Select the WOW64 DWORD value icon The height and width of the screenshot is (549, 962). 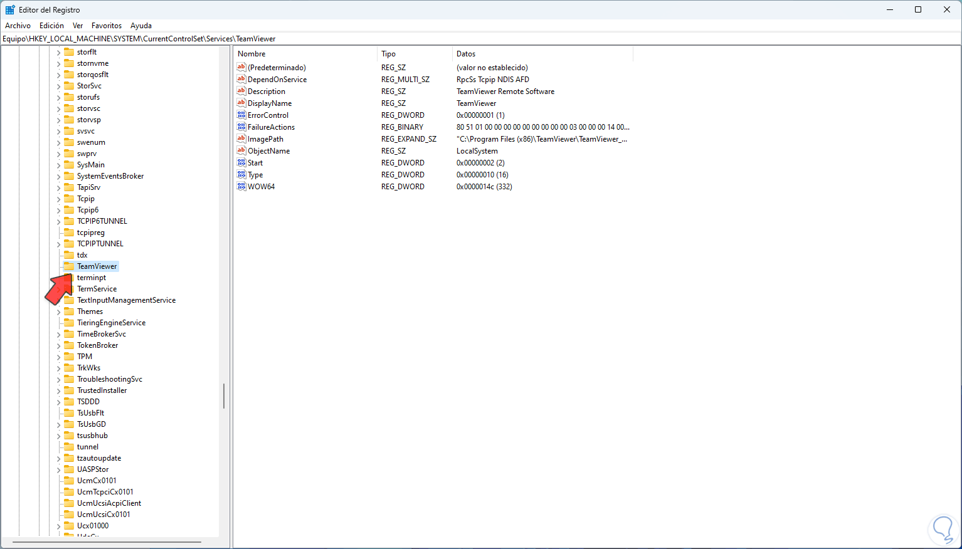(241, 186)
